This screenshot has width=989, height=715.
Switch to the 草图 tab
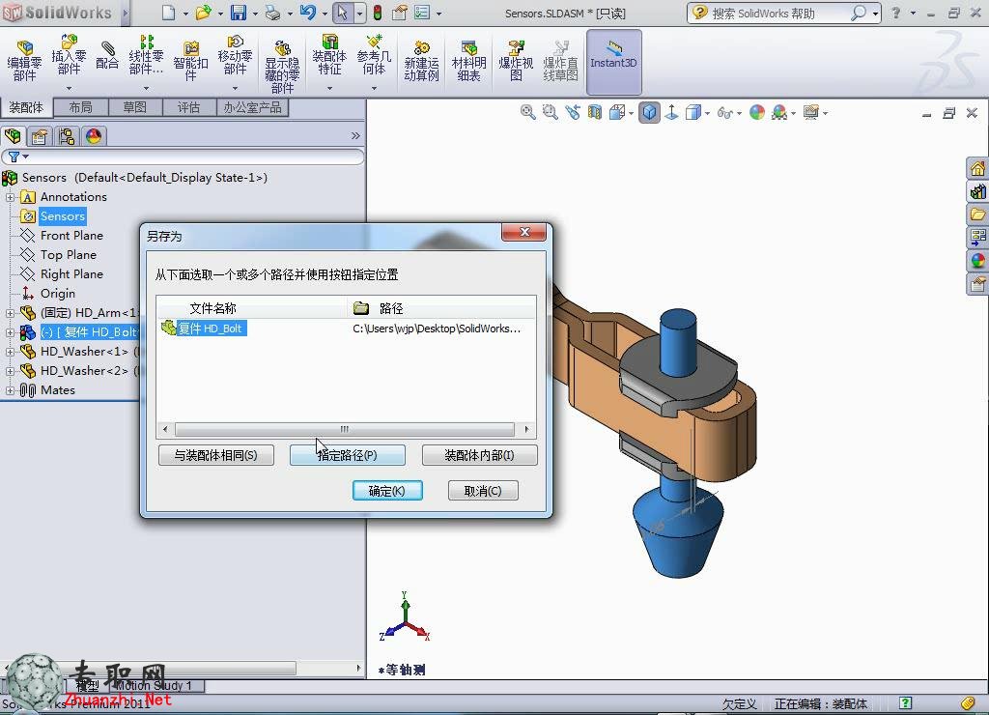pyautogui.click(x=135, y=107)
